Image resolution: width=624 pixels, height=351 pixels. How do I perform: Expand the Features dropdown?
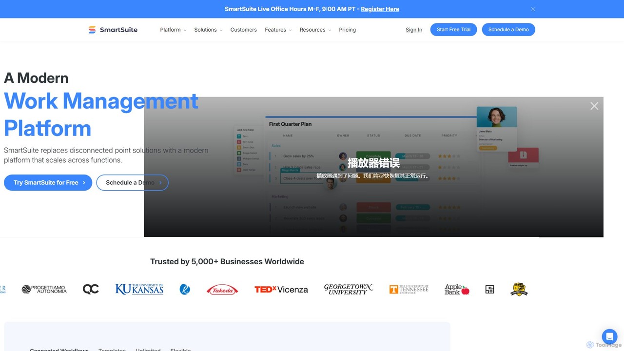pos(278,30)
